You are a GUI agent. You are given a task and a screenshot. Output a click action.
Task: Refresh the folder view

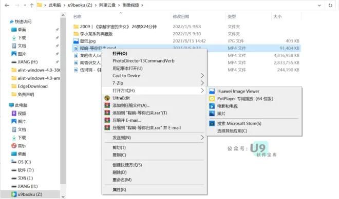click(330, 5)
